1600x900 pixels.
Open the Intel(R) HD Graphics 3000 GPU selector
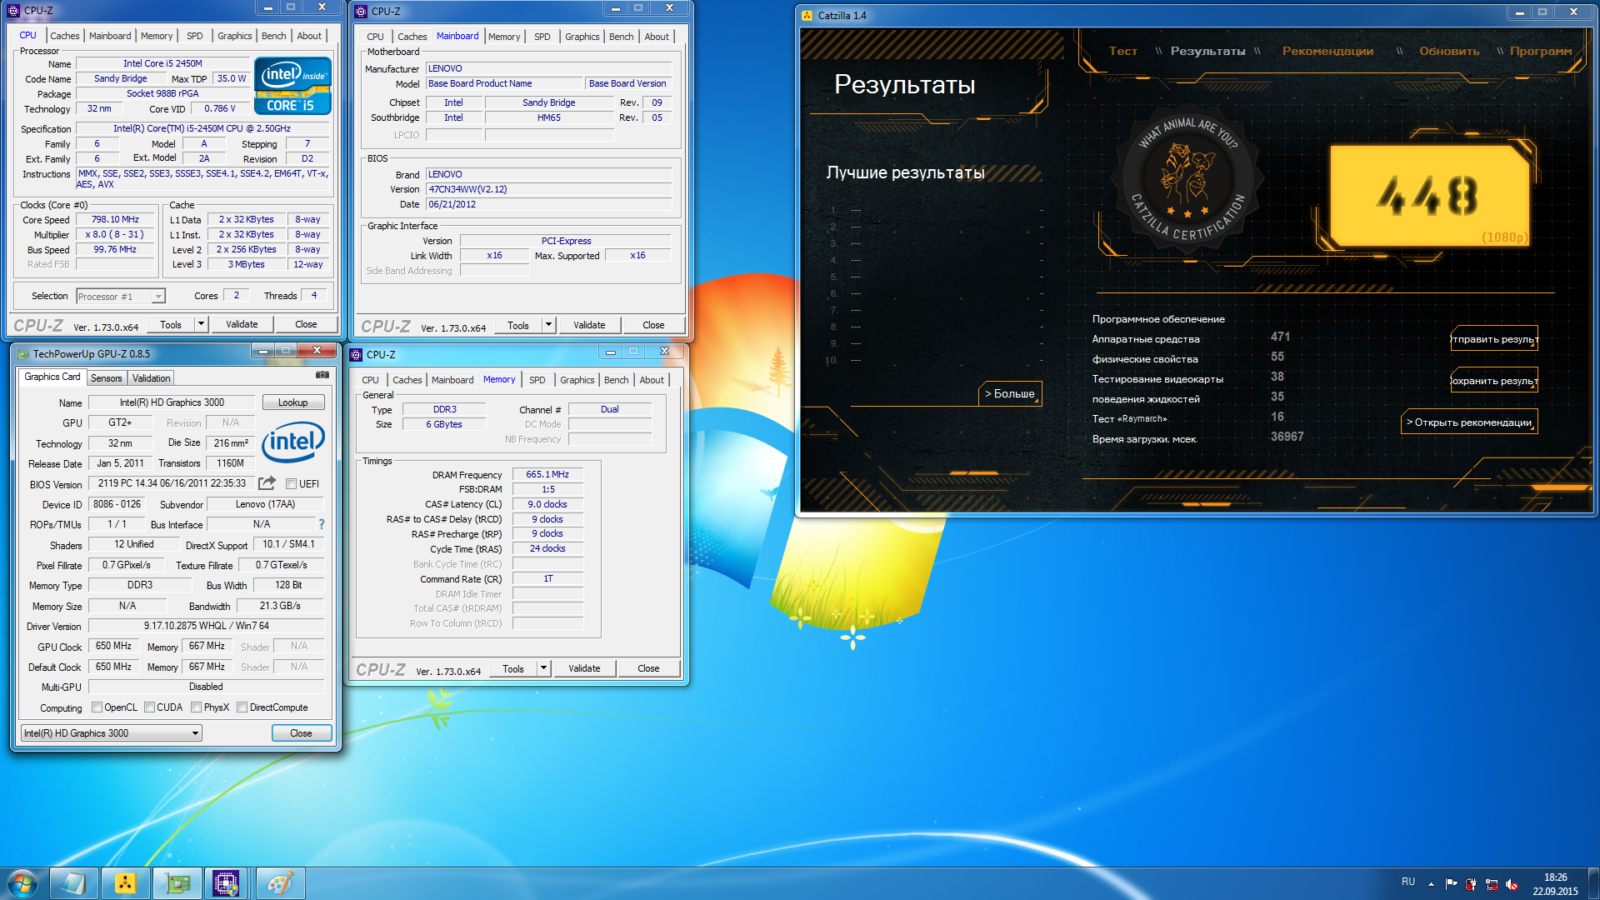[111, 733]
